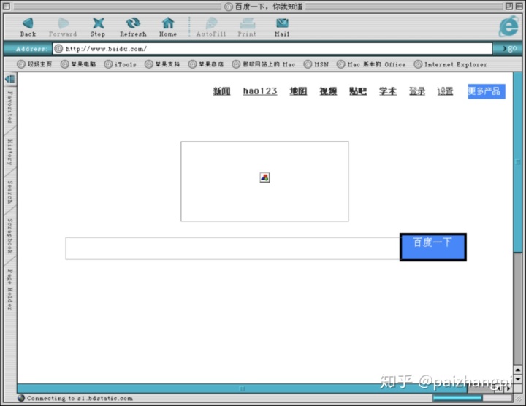Open the iTools favorites bar link

[121, 64]
